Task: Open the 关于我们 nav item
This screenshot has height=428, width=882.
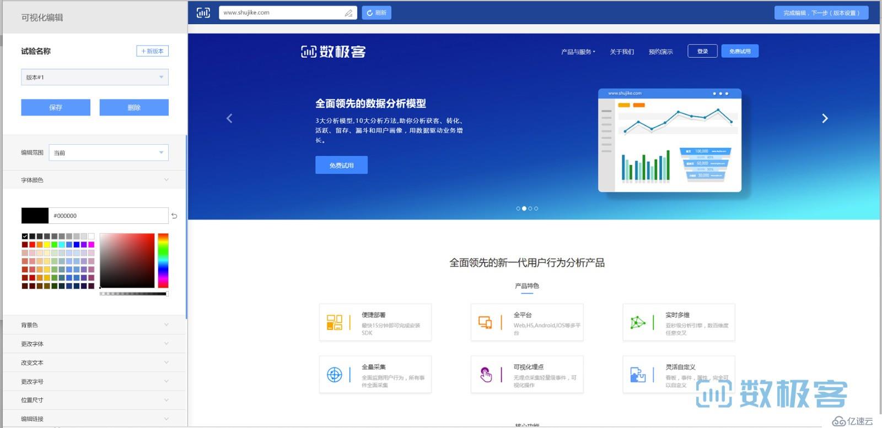Action: (622, 52)
